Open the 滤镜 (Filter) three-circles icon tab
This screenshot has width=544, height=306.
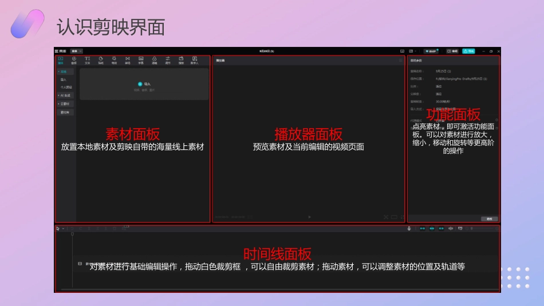(155, 60)
